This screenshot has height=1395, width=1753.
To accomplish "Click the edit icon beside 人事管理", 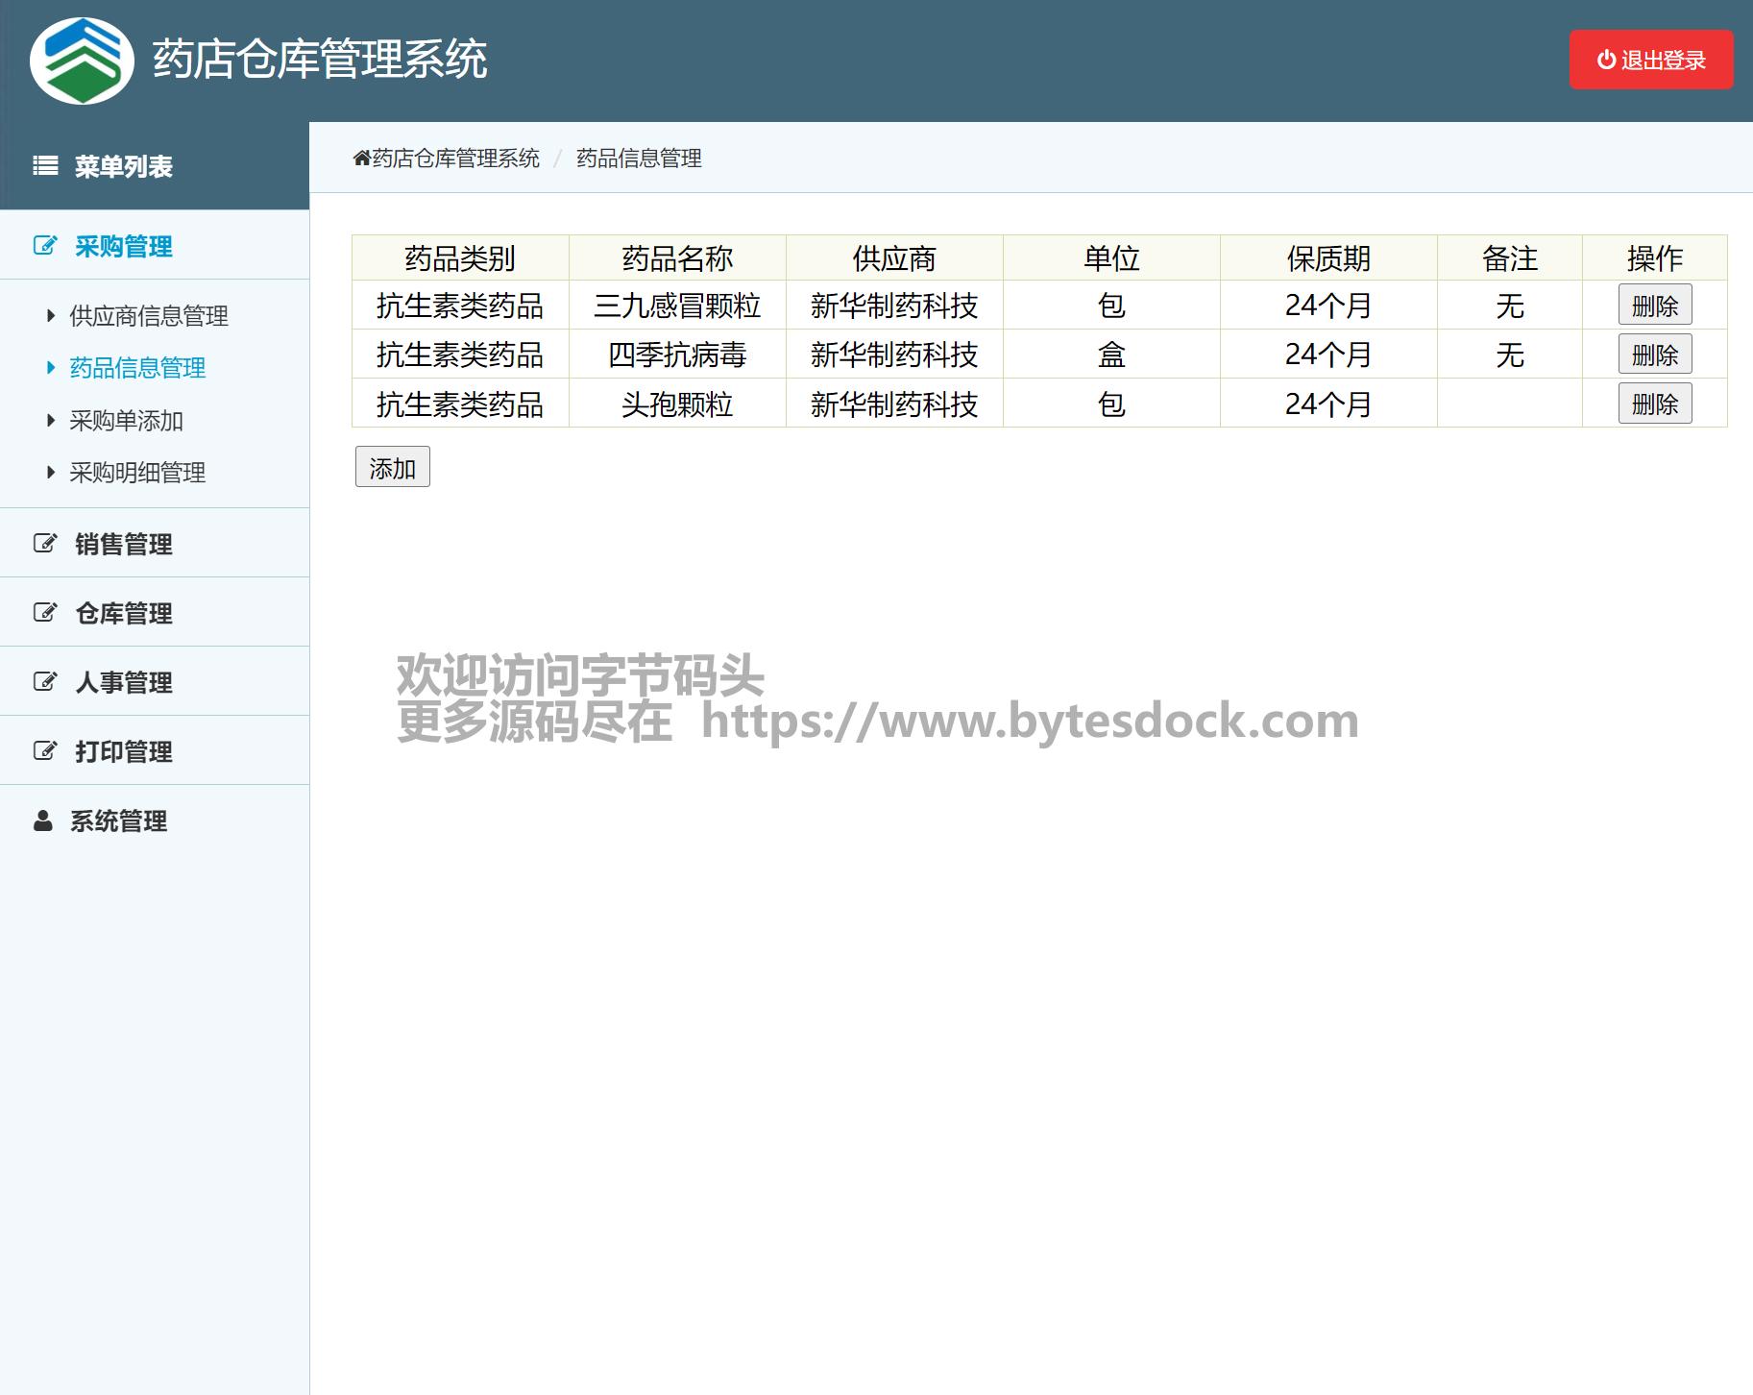I will click(45, 682).
